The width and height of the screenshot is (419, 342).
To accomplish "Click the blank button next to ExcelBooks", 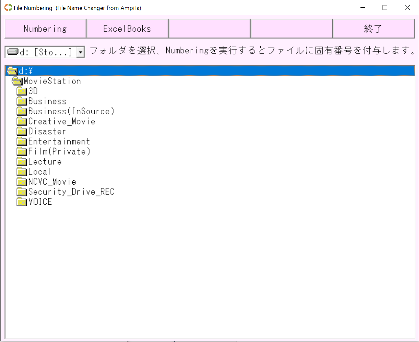I will click(209, 29).
